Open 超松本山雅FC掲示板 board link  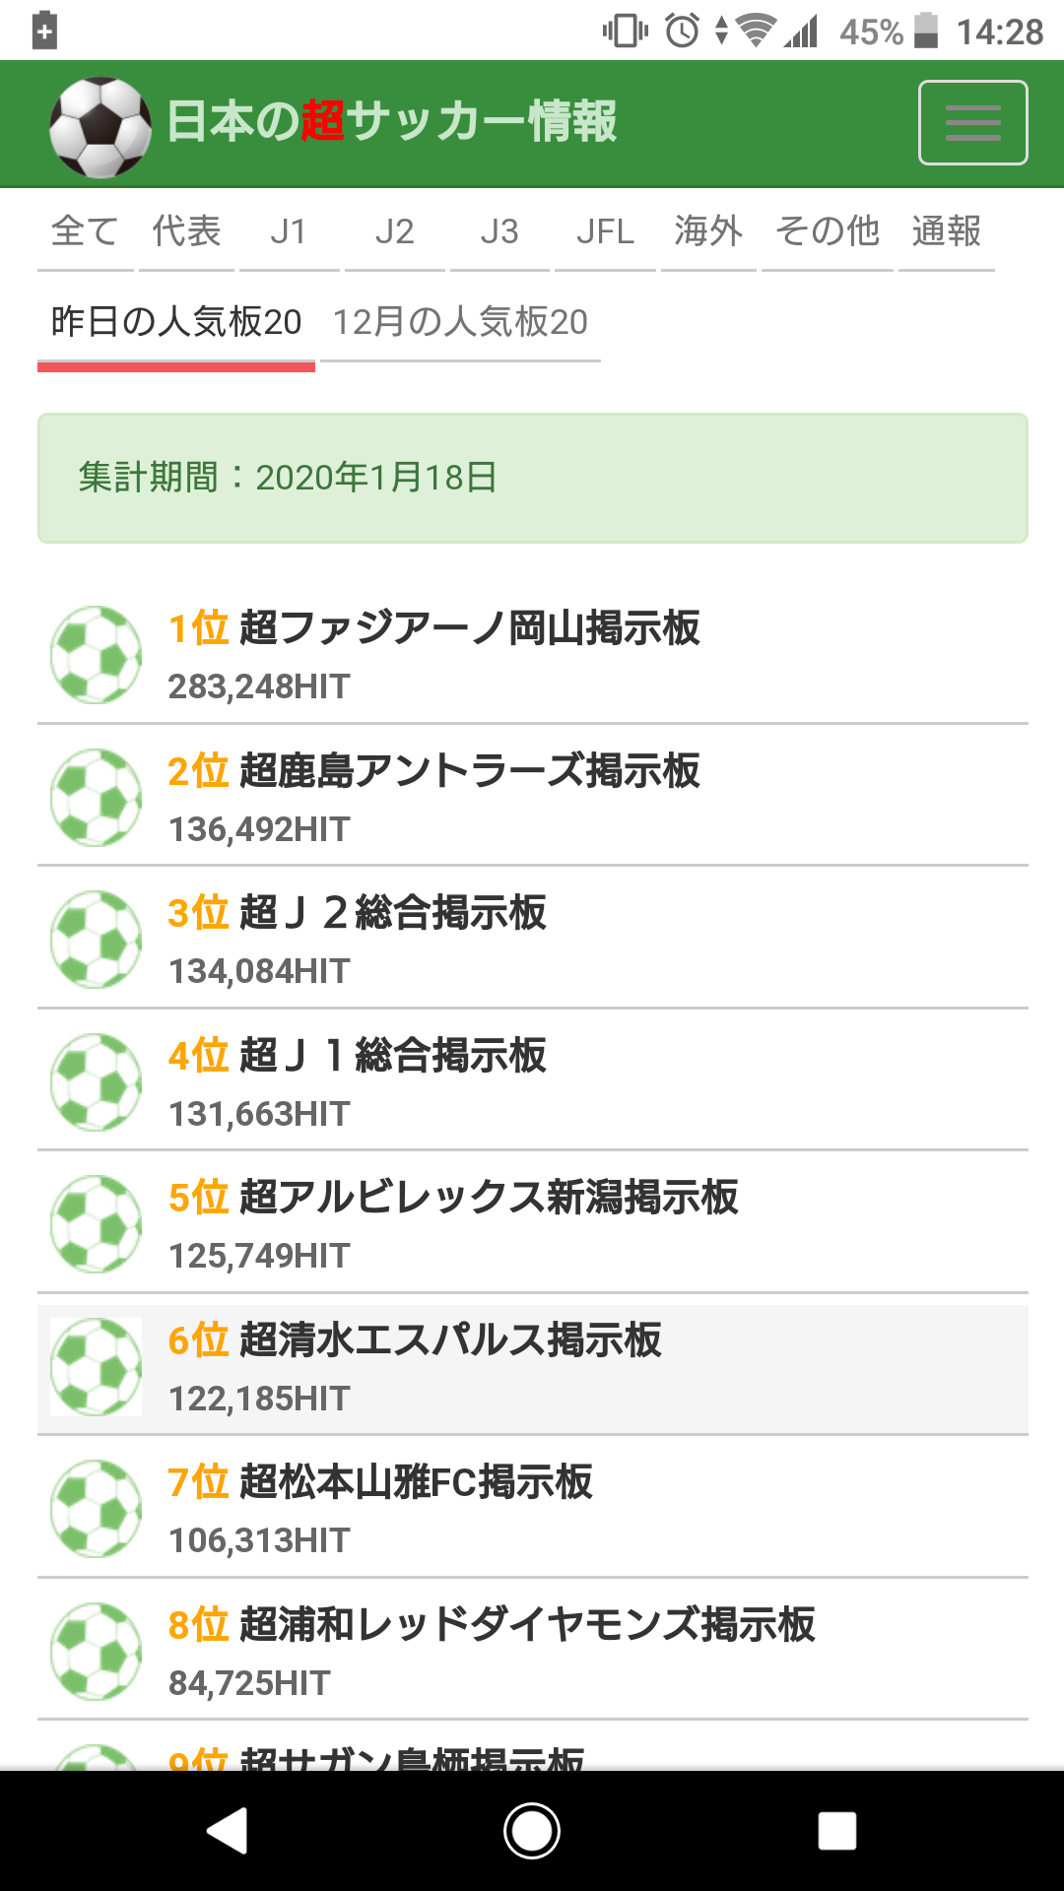[416, 1482]
